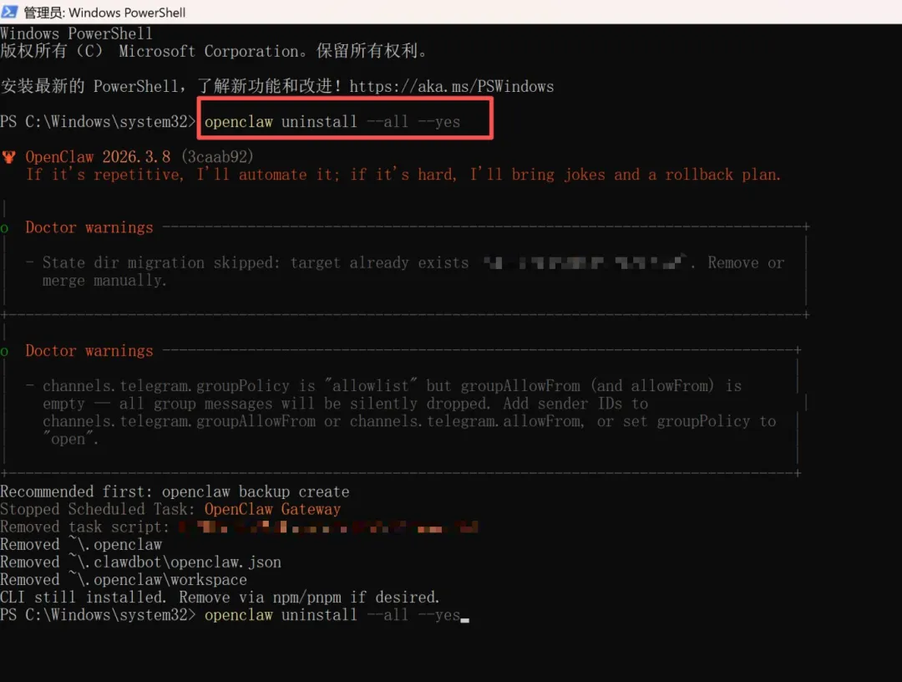This screenshot has height=682, width=902.
Task: Click the 'Removed ~\.openclaw\workspace' line
Action: pos(124,579)
